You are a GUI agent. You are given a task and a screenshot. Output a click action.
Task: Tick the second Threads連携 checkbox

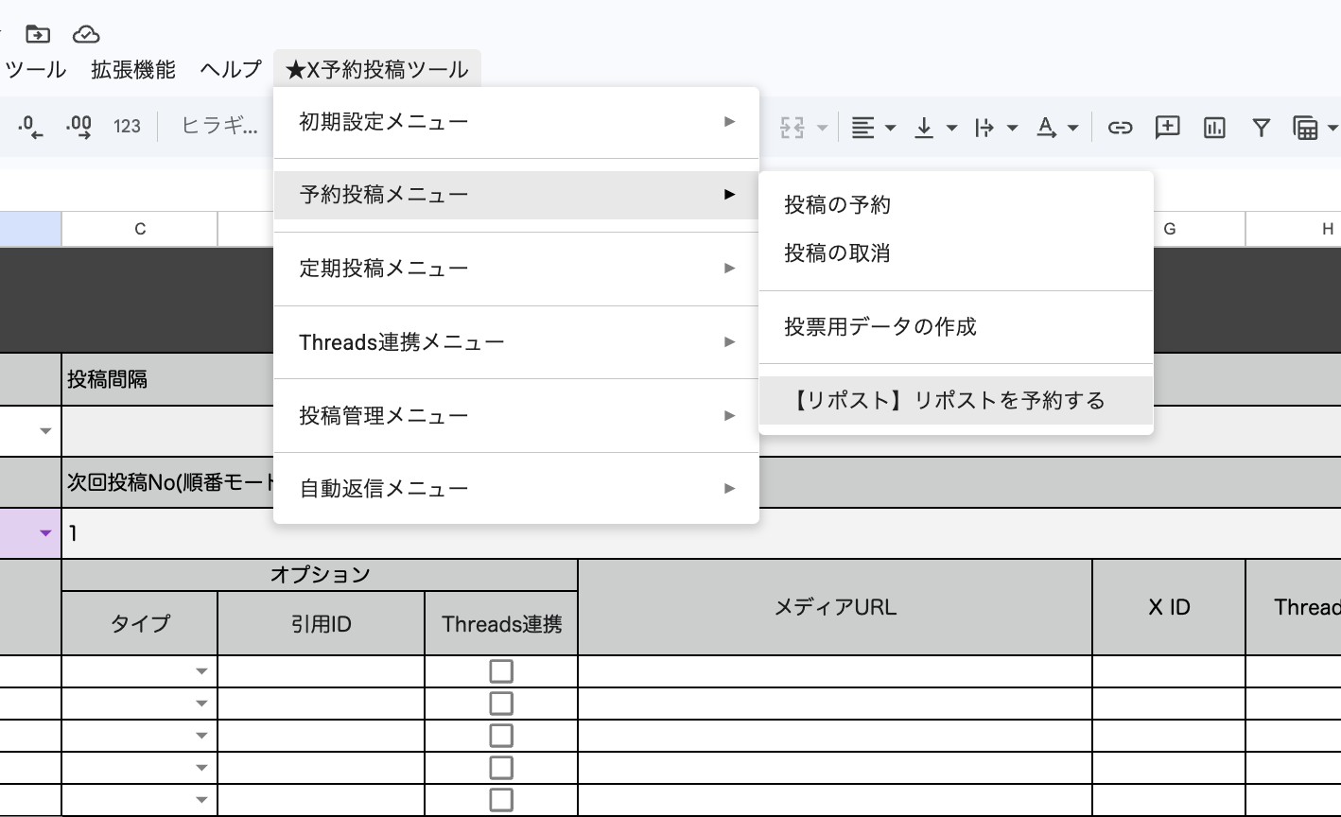pyautogui.click(x=501, y=704)
